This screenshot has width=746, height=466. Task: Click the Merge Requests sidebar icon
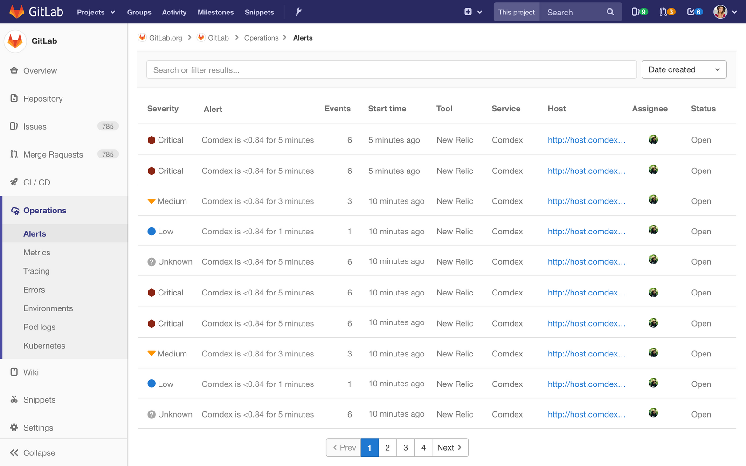pos(14,154)
